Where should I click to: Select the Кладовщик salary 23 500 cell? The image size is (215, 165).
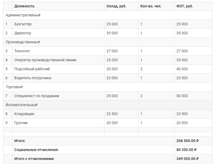click(121, 114)
